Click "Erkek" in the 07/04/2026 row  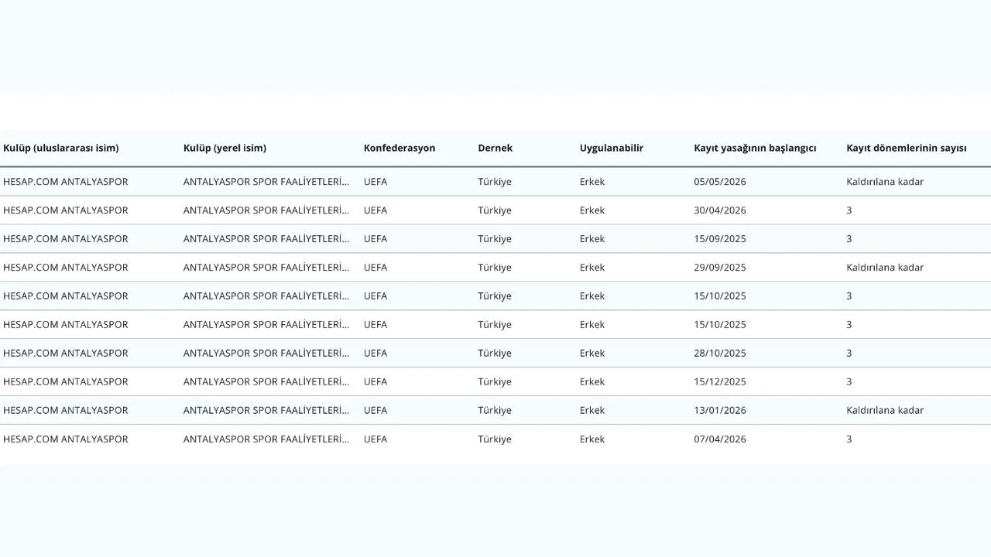coord(592,439)
